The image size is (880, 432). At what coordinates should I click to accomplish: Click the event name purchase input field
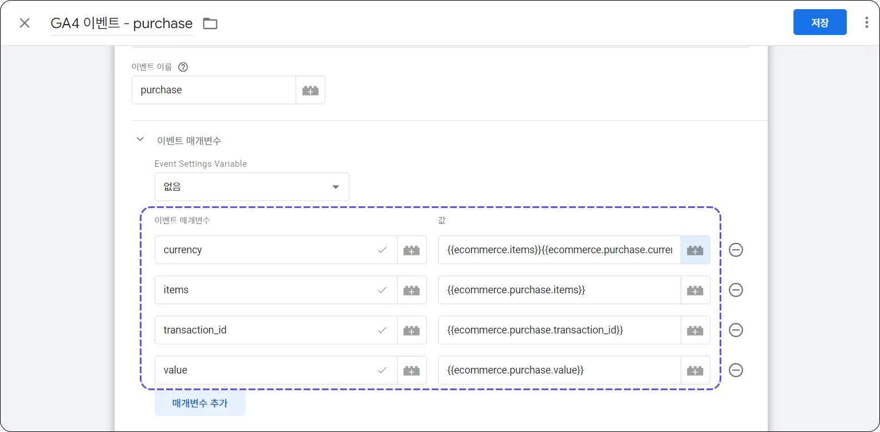(214, 90)
